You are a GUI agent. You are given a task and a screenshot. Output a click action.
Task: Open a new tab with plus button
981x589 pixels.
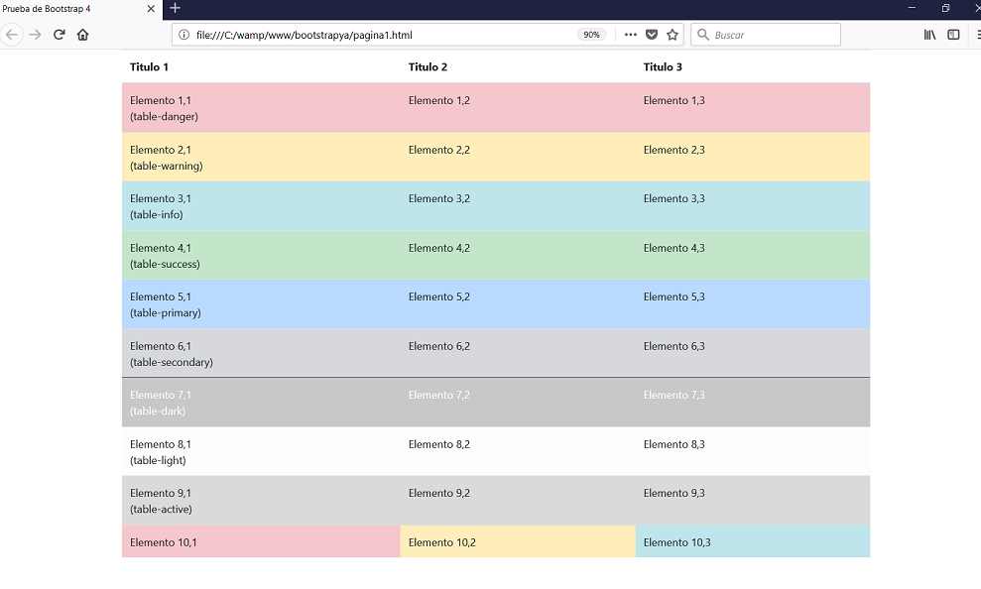pyautogui.click(x=176, y=8)
